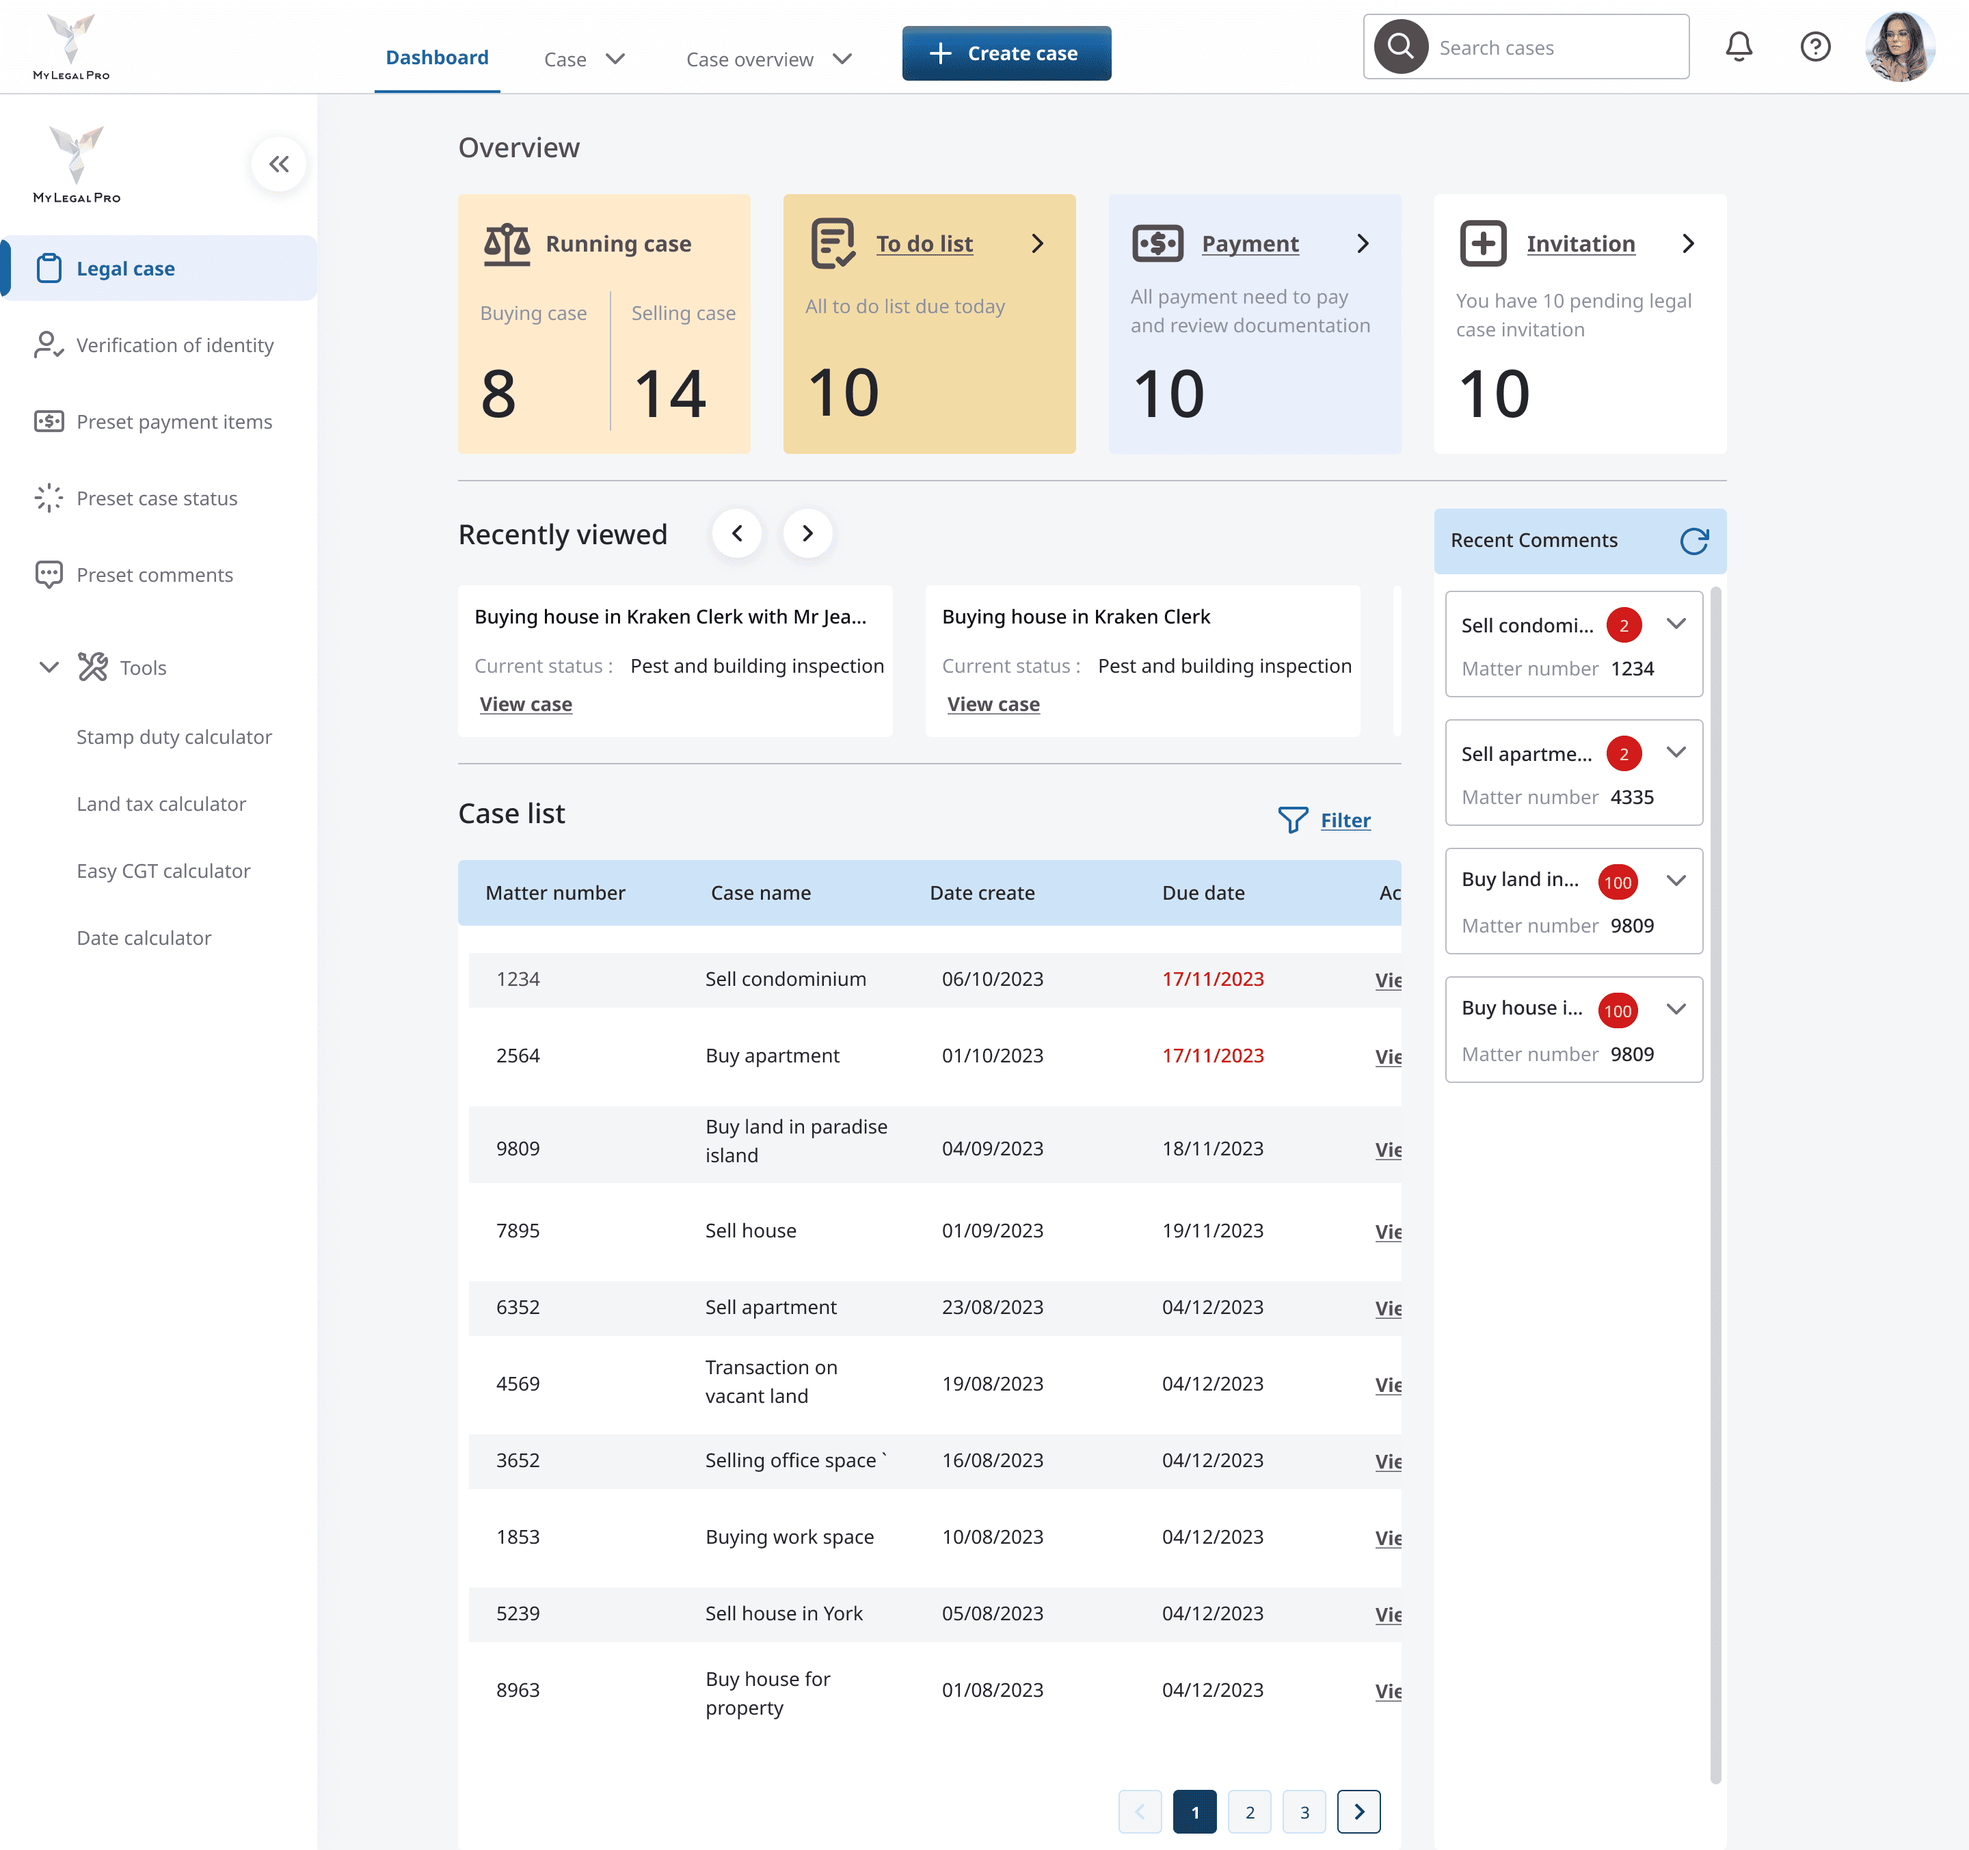
Task: Click the notification bell icon
Action: tap(1738, 46)
